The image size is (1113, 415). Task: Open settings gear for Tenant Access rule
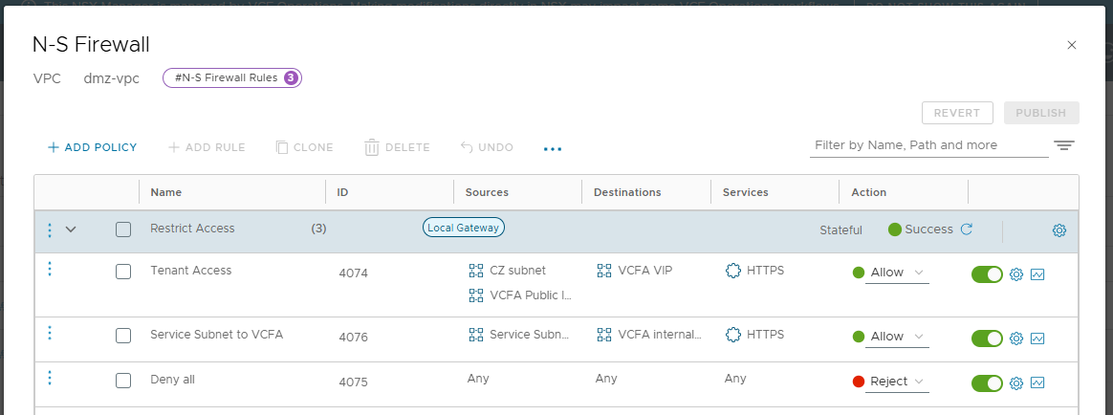[1016, 274]
